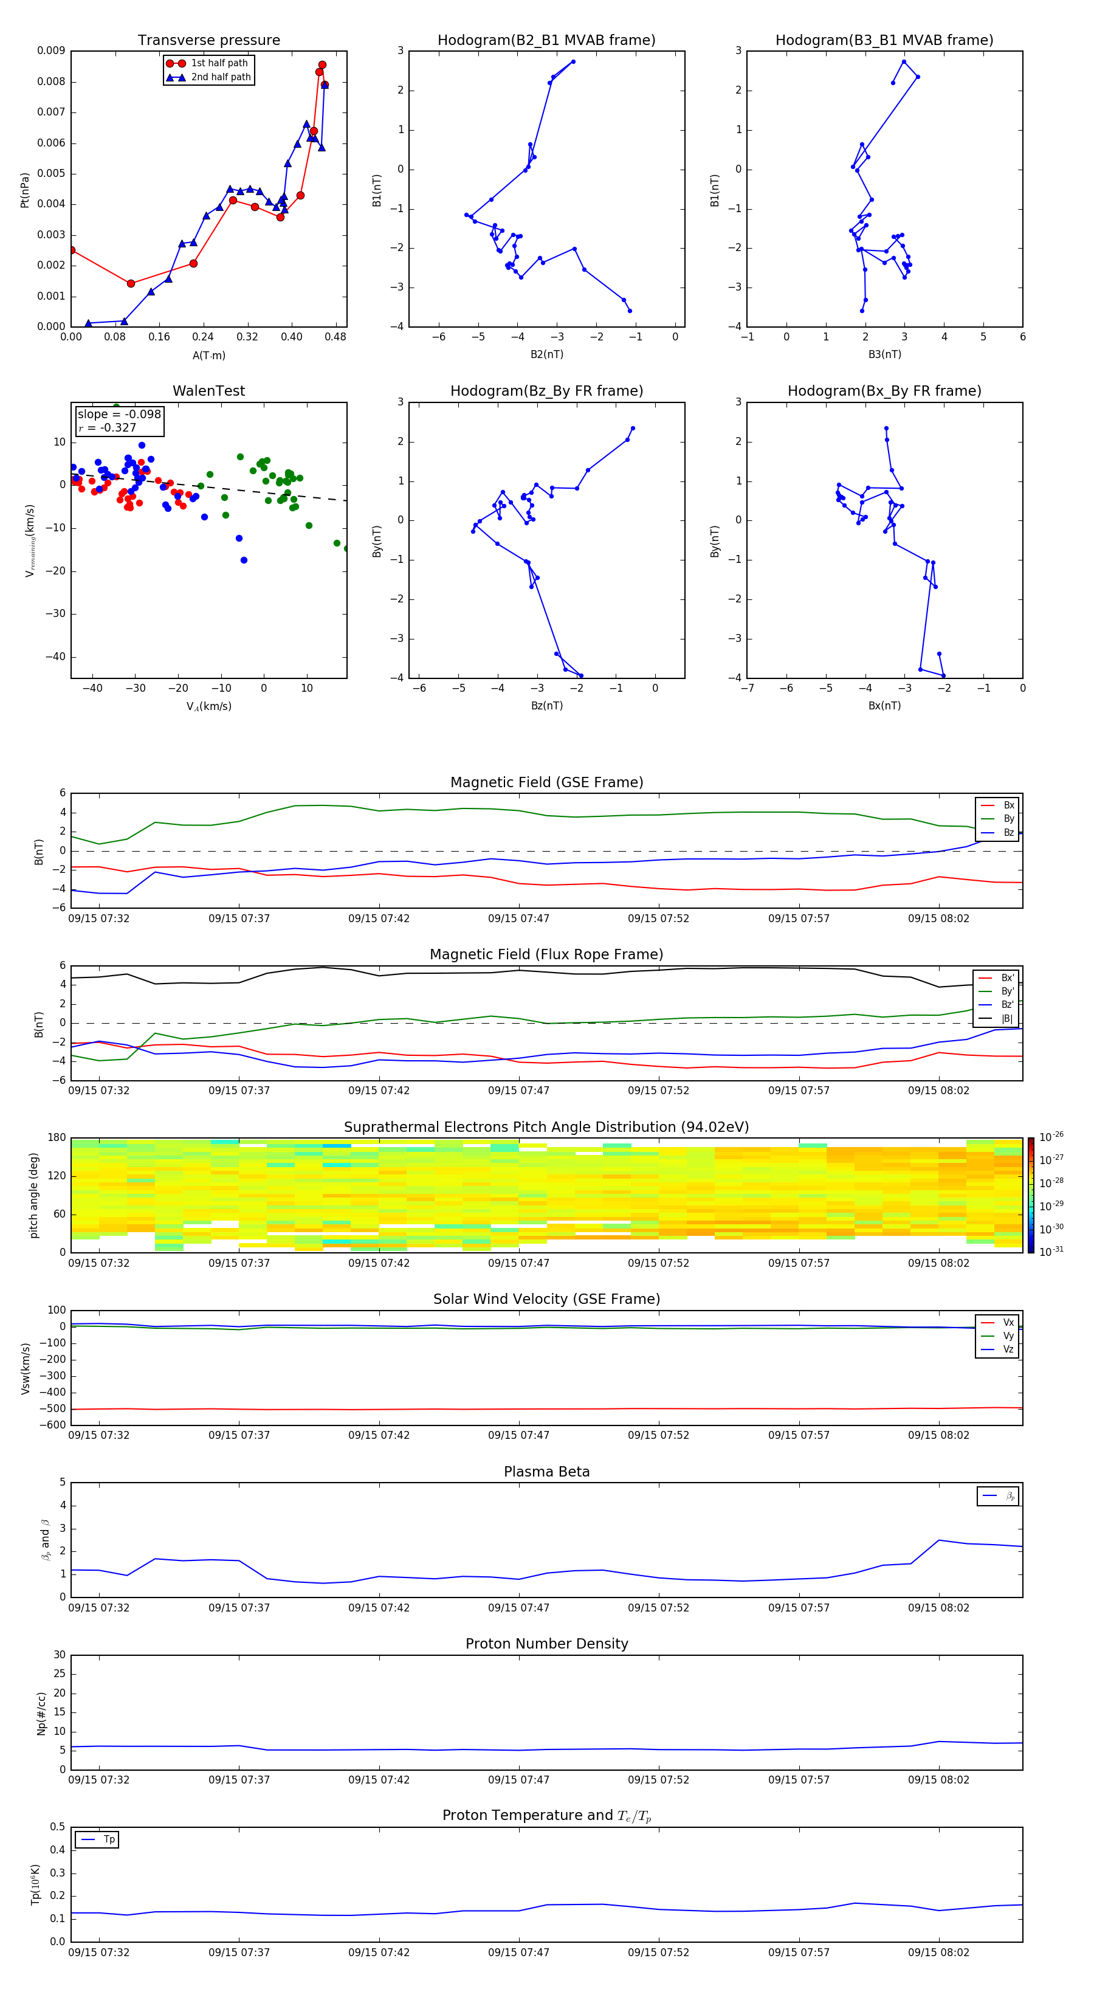1094x2006 pixels.
Task: Click '|B|' in the Flux Rope legend
Action: point(1007,1019)
